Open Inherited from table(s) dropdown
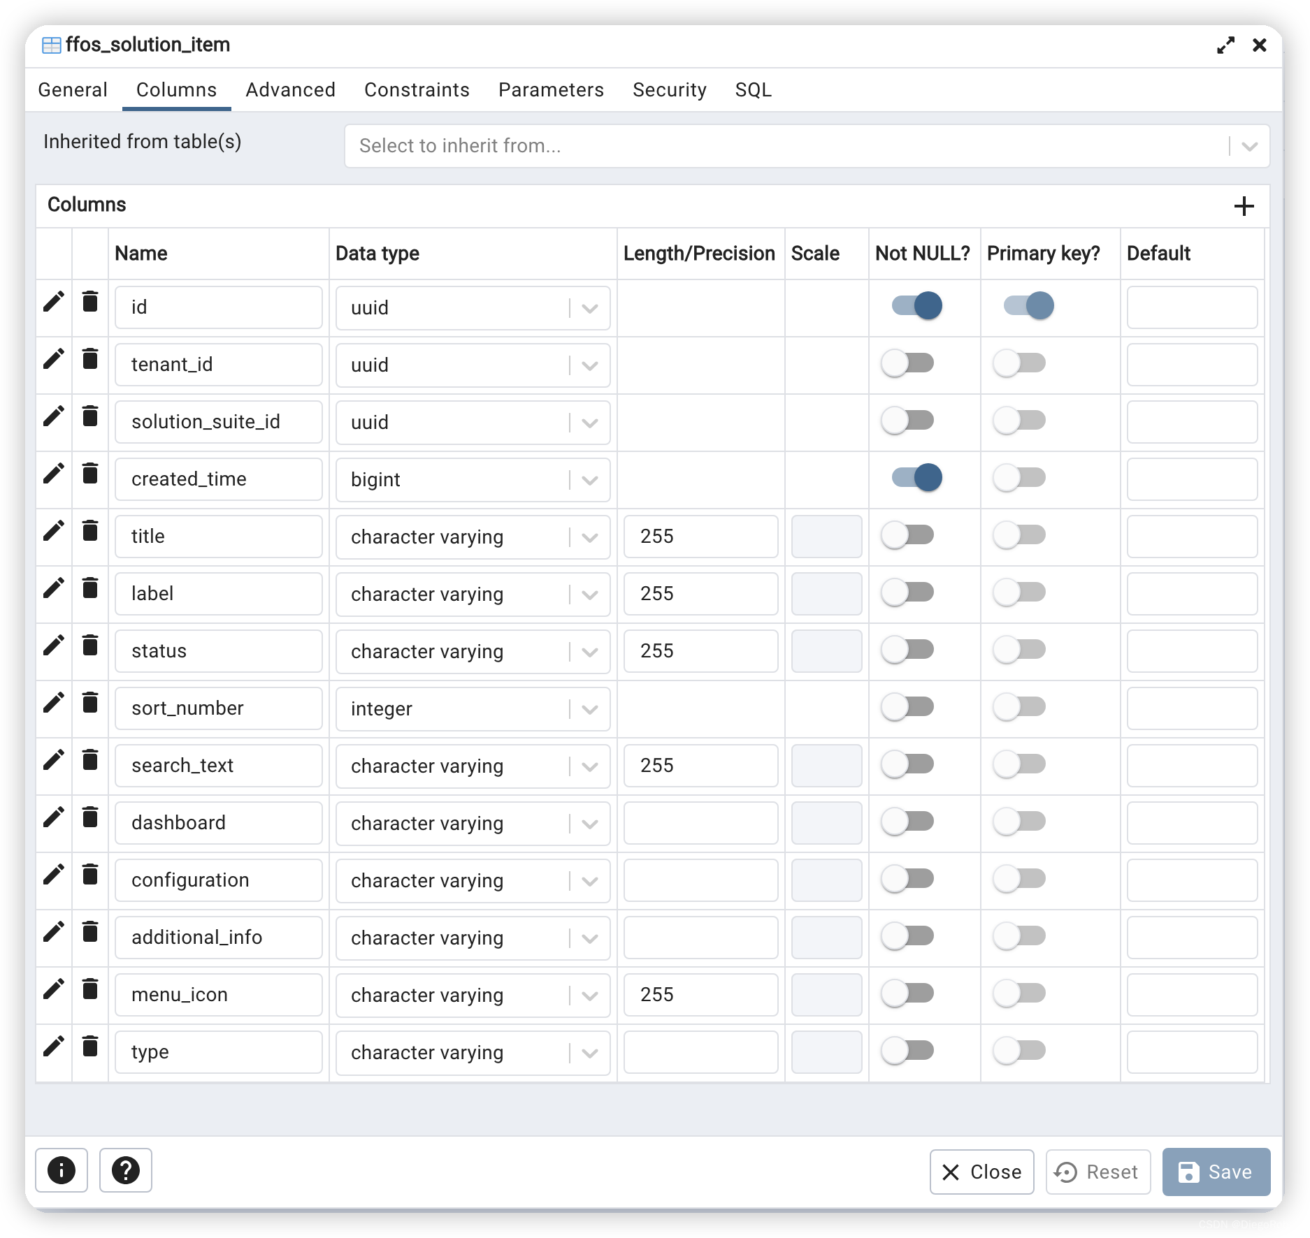Viewport: 1310px width, 1238px height. click(807, 146)
